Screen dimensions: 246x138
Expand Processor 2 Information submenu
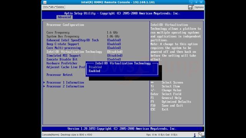click(65, 86)
